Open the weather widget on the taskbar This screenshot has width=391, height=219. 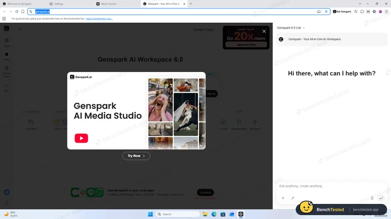[x=11, y=214]
